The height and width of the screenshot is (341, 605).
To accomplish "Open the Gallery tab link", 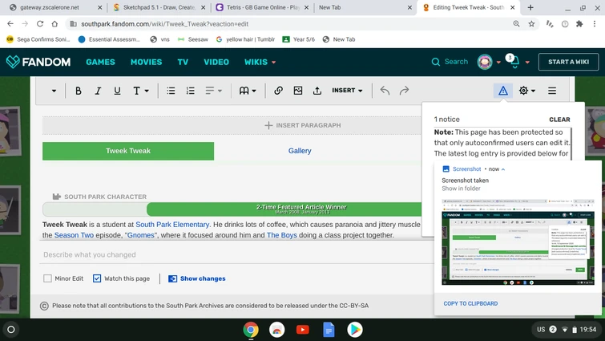I will (x=300, y=151).
